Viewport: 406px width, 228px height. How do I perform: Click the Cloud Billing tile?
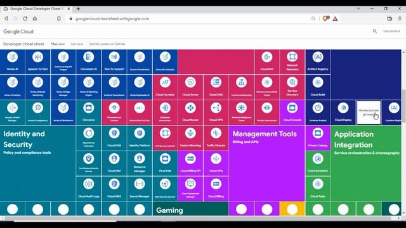(x=216, y=189)
